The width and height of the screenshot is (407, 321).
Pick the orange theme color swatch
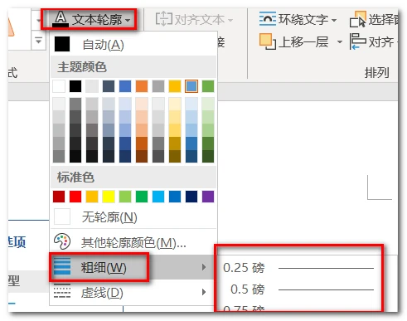(x=142, y=86)
